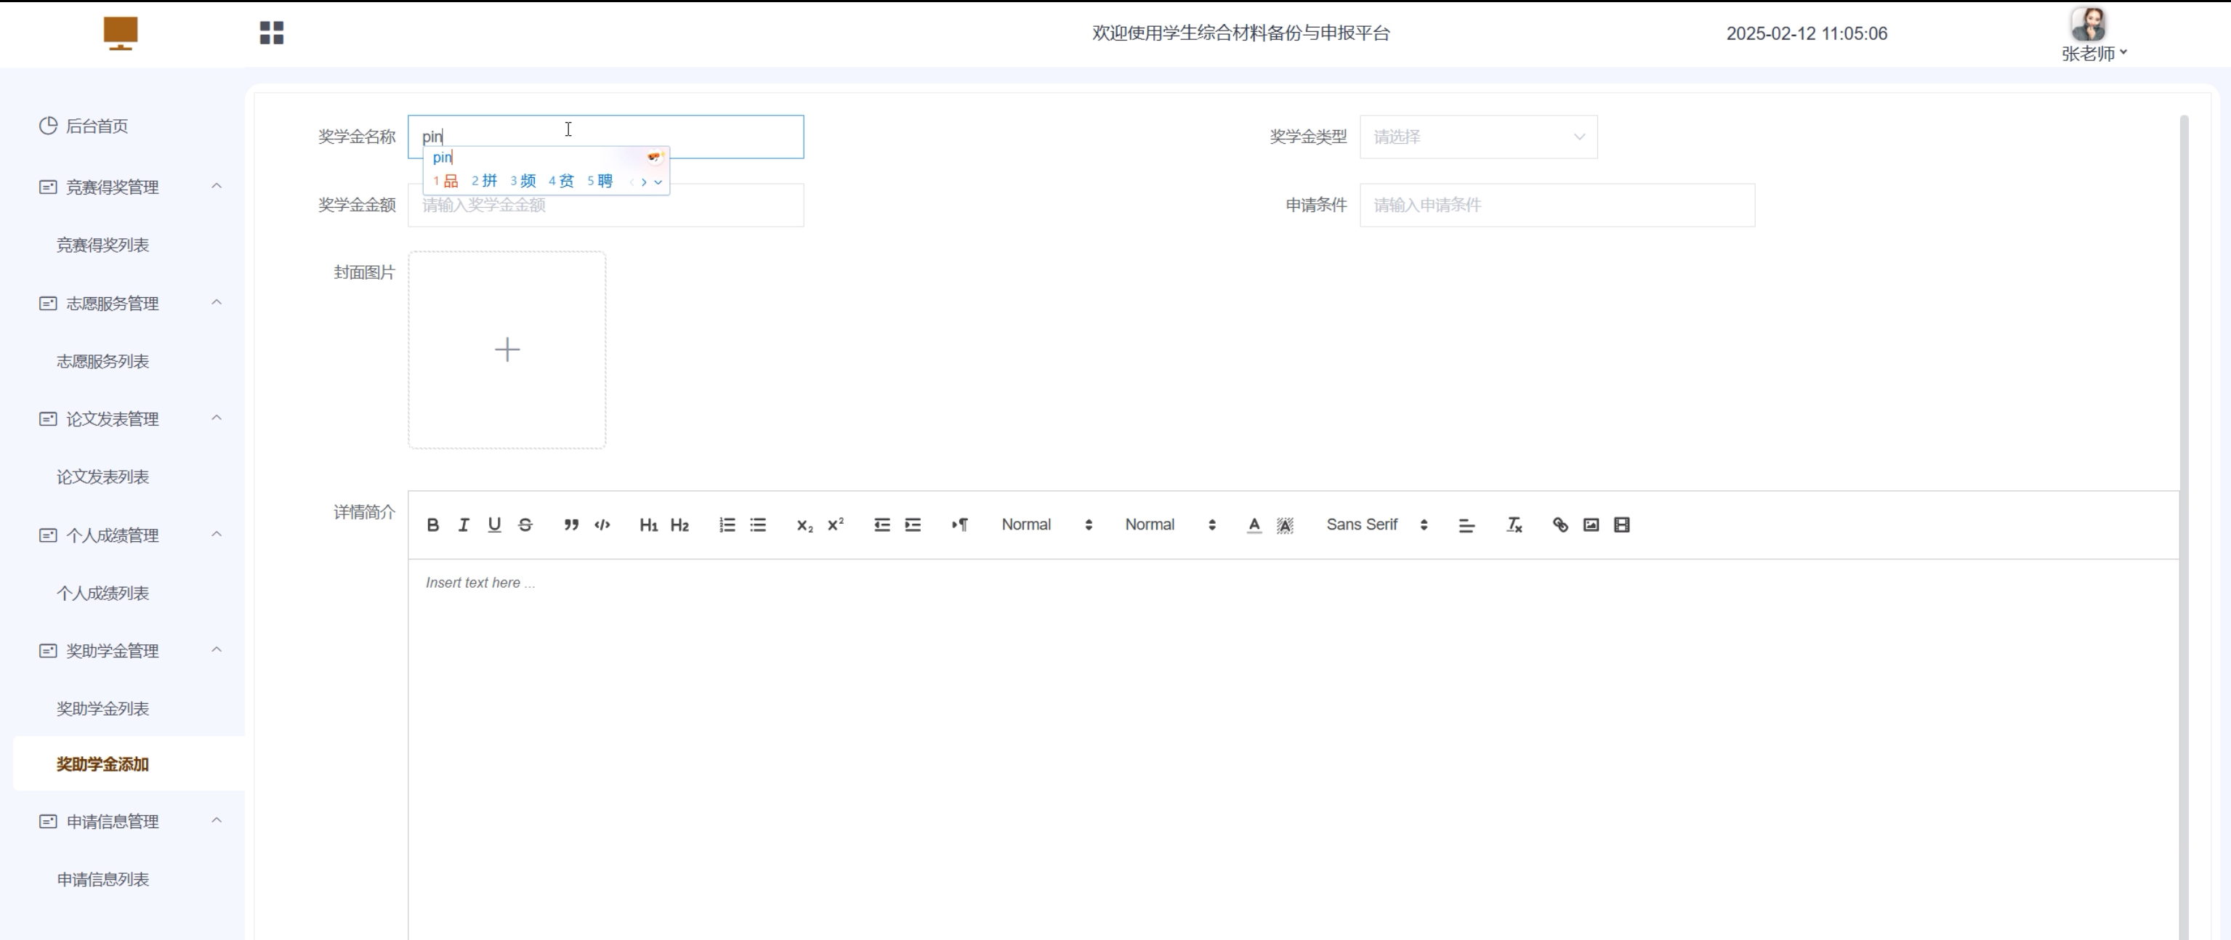2231x940 pixels.
Task: Open the Sans Serif font dropdown
Action: [x=1376, y=524]
